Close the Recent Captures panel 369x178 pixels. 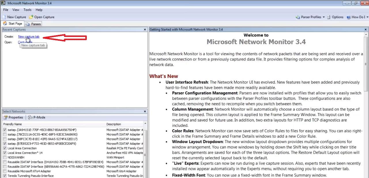click(145, 29)
